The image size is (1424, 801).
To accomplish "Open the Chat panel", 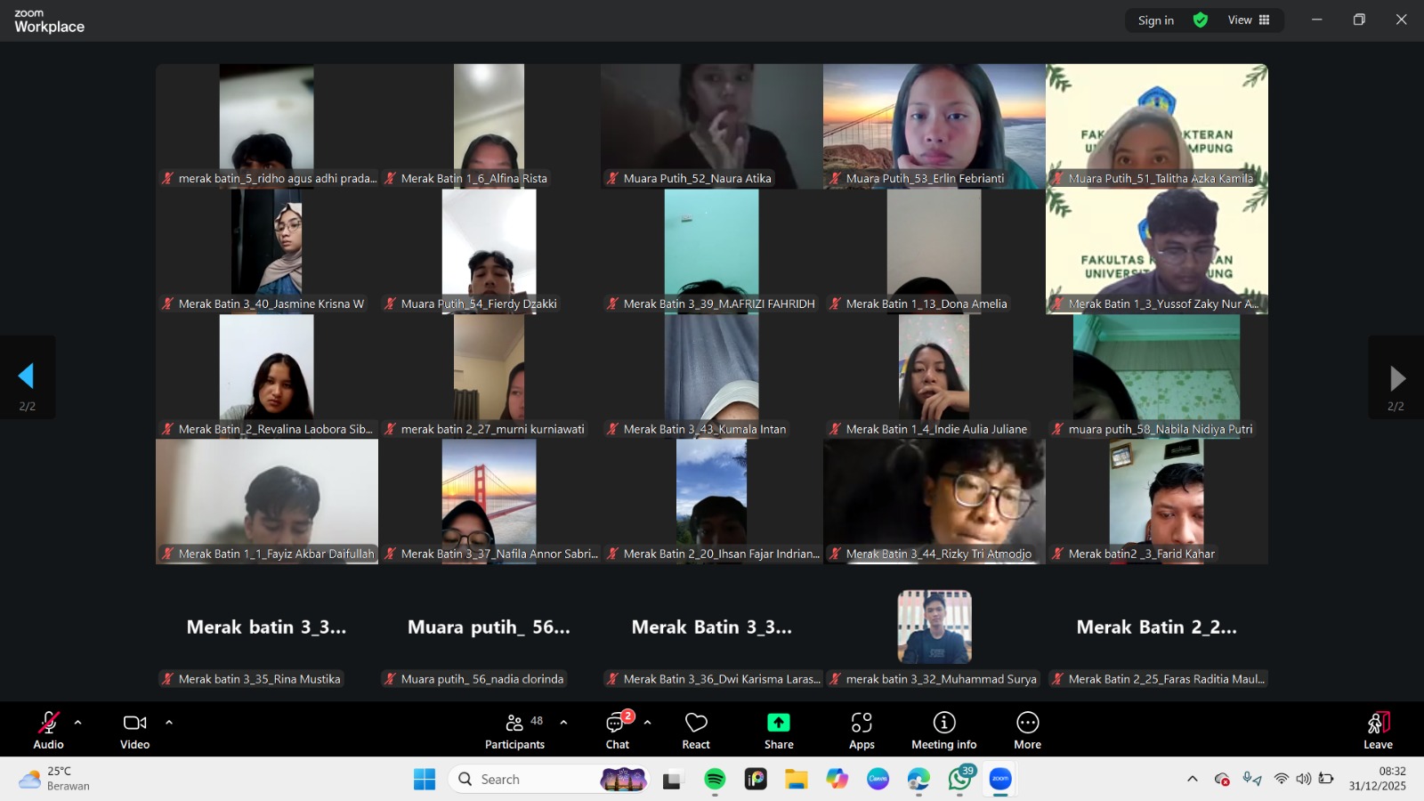I will (618, 730).
